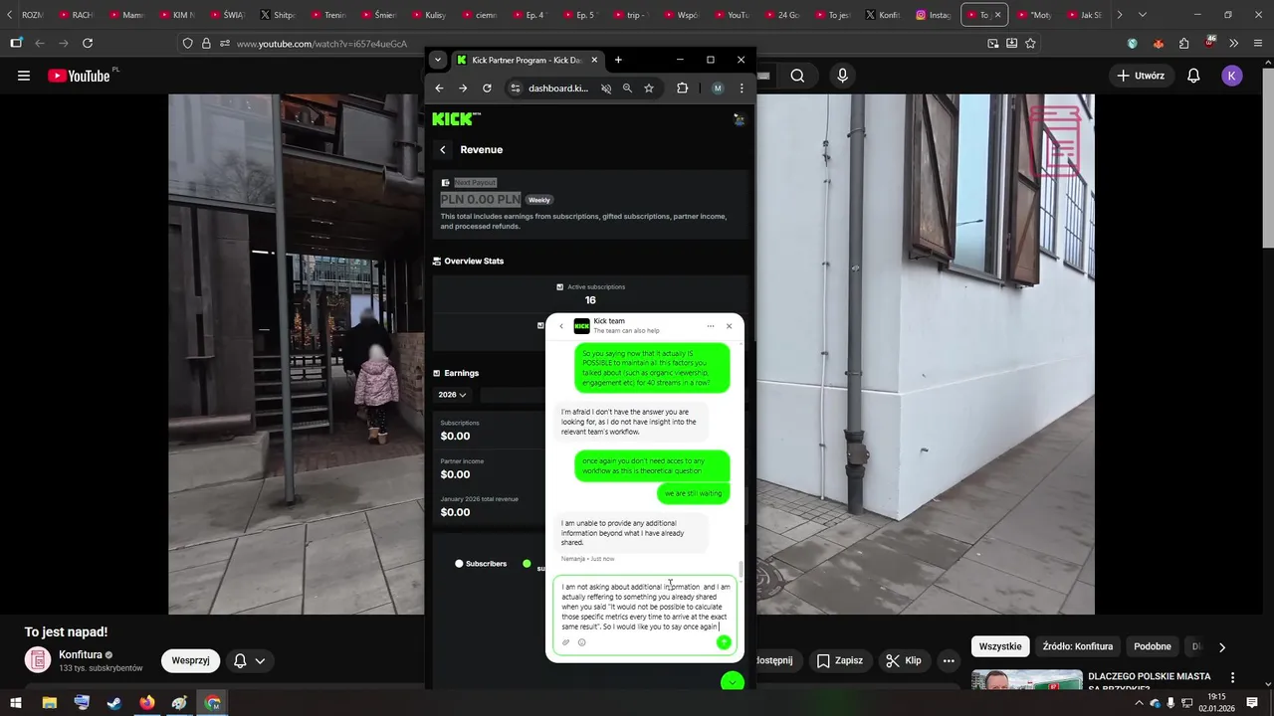Viewport: 1274px width, 716px height.
Task: Click in the chat message text box
Action: (645, 607)
